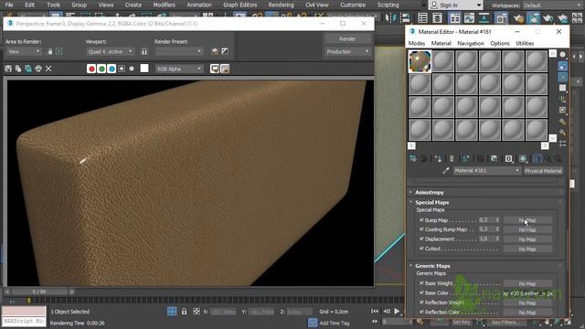Screen dimensions: 585x329
Task: Print the rendered image
Action: (x=38, y=69)
